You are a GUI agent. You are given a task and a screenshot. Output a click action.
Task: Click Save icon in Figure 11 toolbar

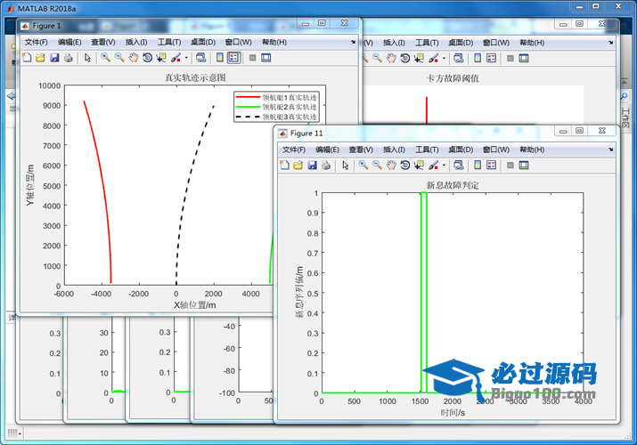click(312, 166)
